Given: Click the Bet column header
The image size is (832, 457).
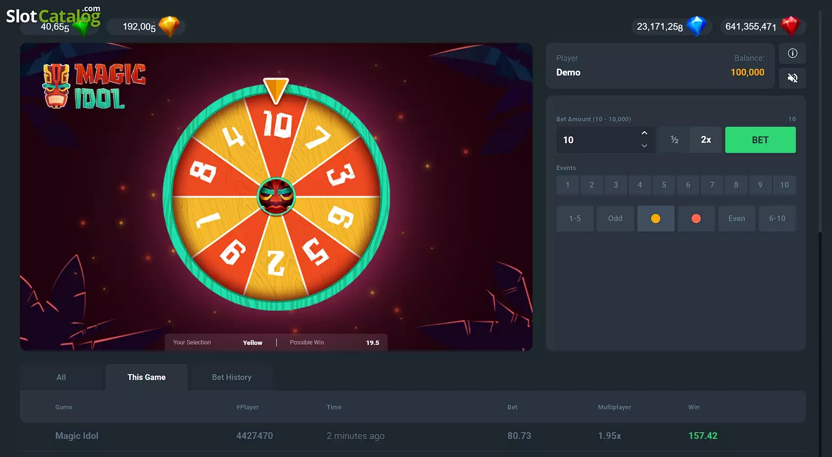Looking at the screenshot, I should coord(513,407).
